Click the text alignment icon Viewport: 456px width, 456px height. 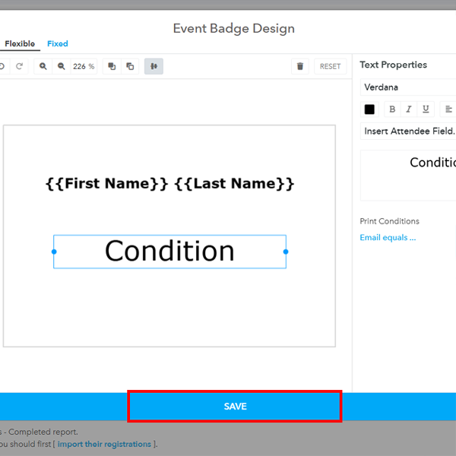(x=448, y=109)
